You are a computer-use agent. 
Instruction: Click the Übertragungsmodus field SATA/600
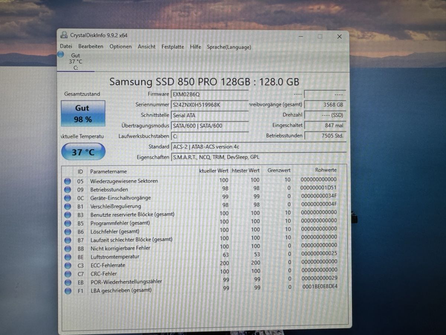click(210, 125)
